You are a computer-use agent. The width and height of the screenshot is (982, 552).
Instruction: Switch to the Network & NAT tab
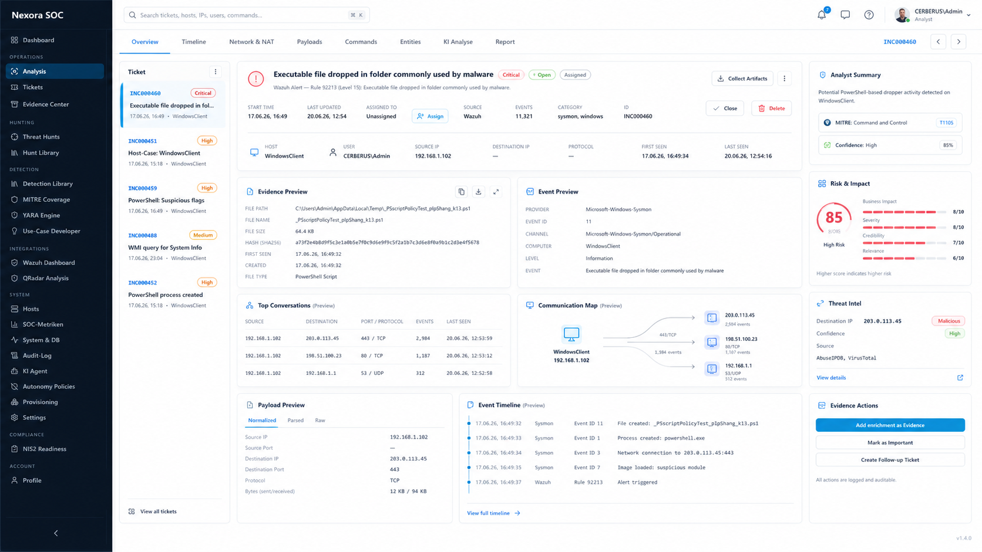point(251,42)
